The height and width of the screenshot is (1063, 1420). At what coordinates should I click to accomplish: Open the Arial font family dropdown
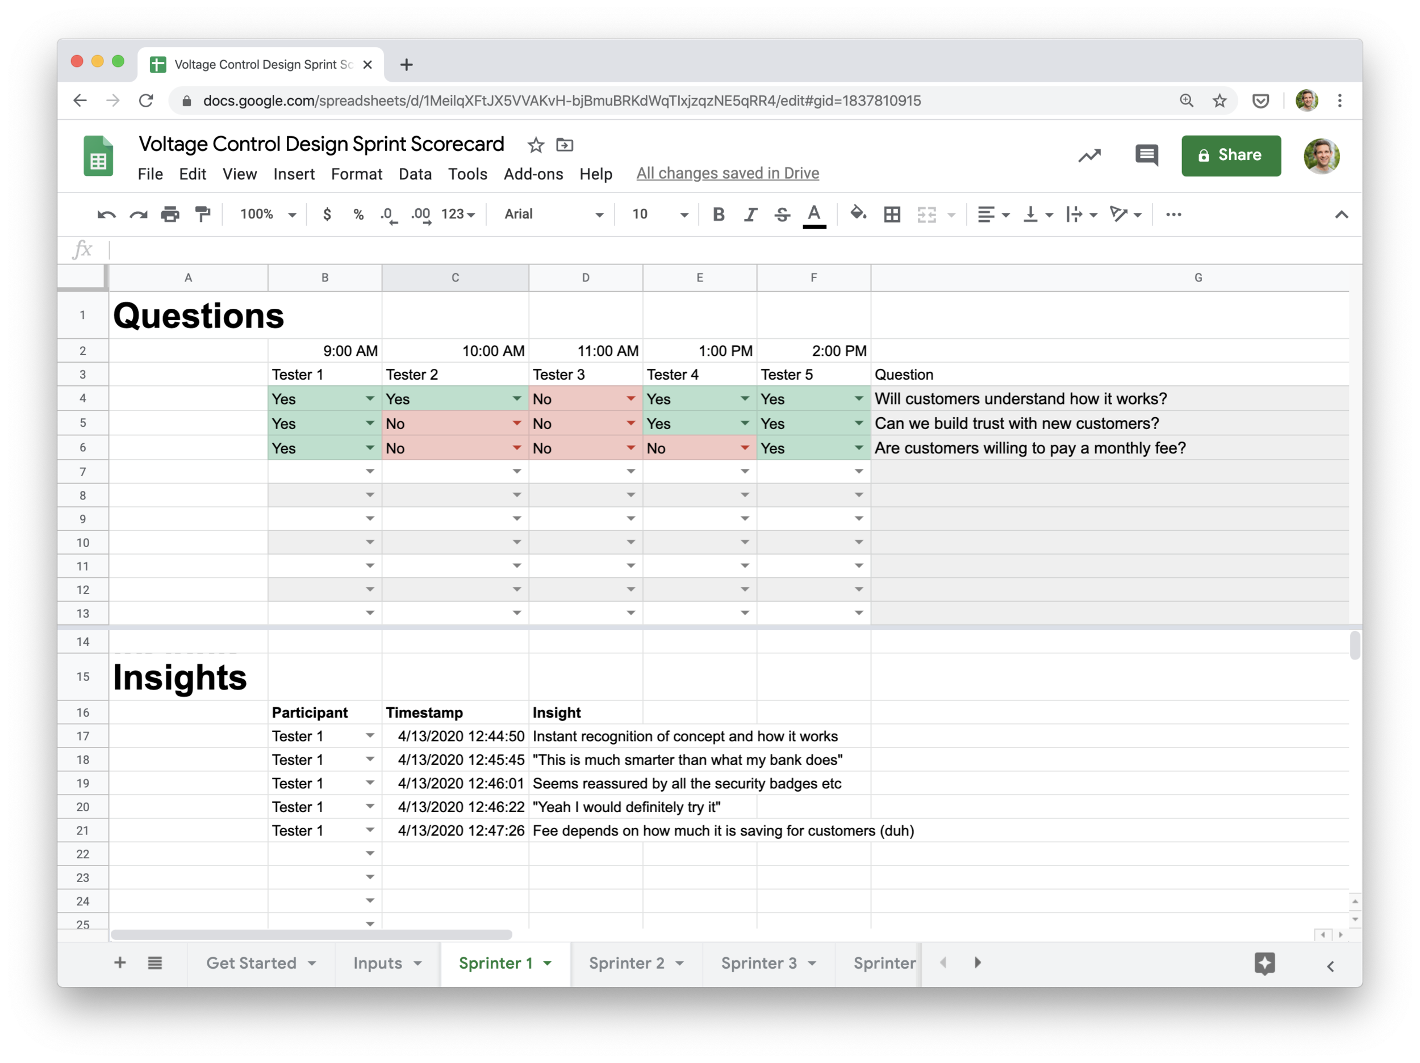[x=553, y=215]
